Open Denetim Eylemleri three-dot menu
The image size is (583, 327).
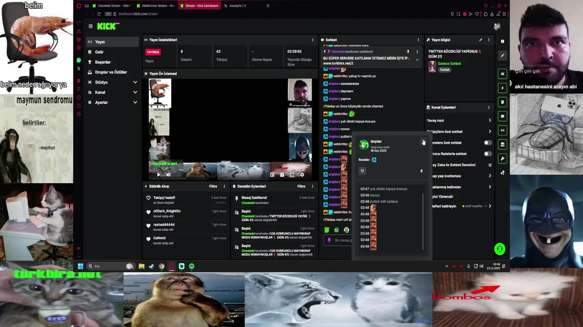click(312, 186)
